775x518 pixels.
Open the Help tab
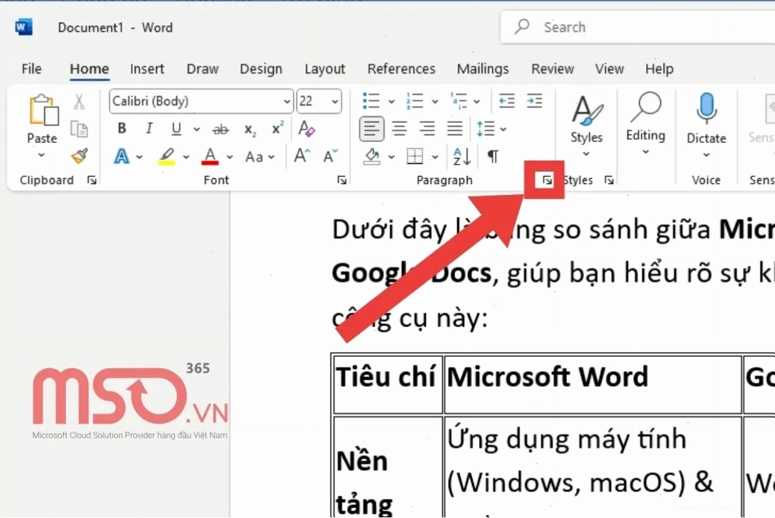pos(659,69)
